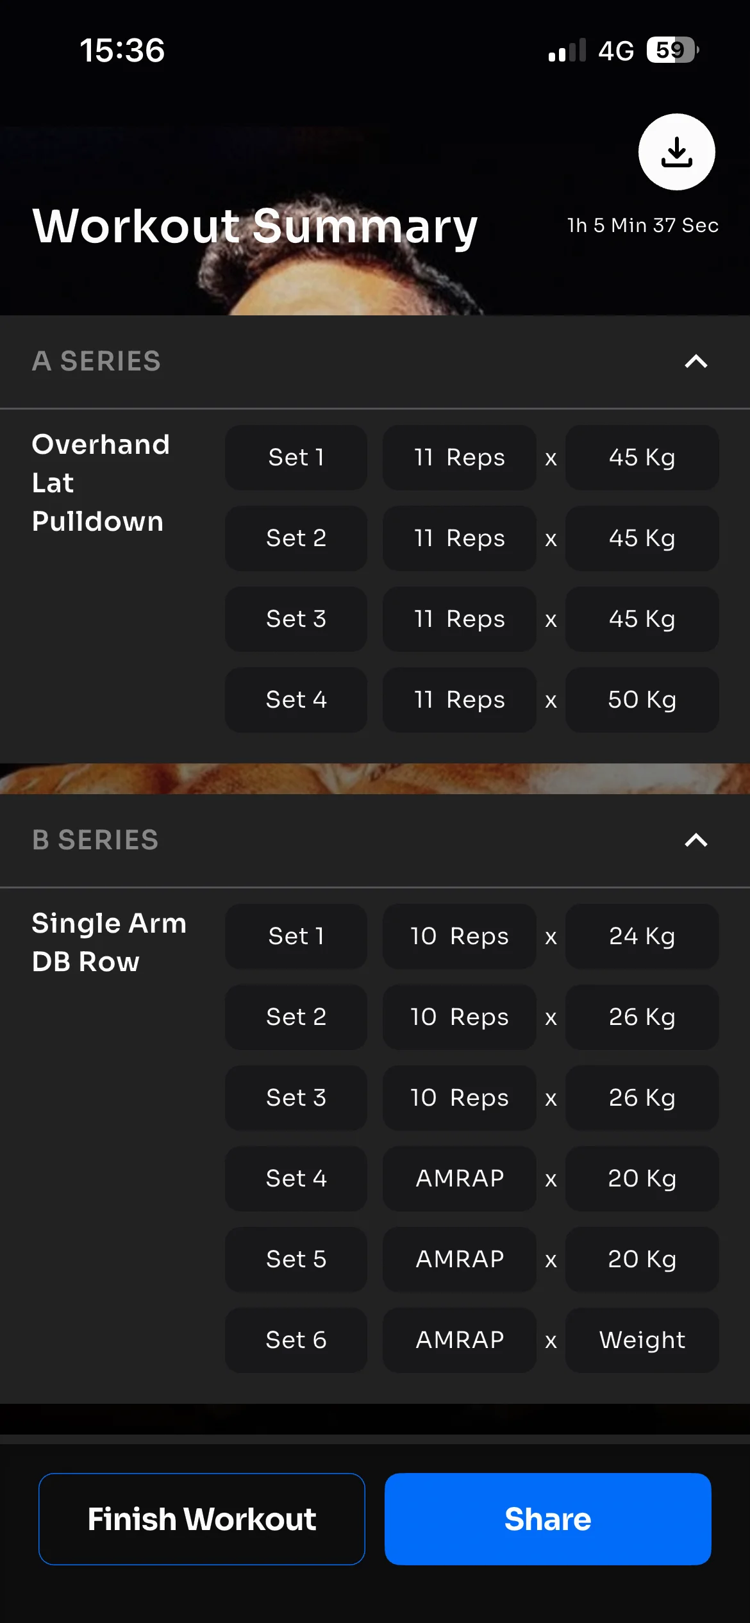Collapse the A SERIES section chevron
750x1623 pixels.
click(696, 362)
